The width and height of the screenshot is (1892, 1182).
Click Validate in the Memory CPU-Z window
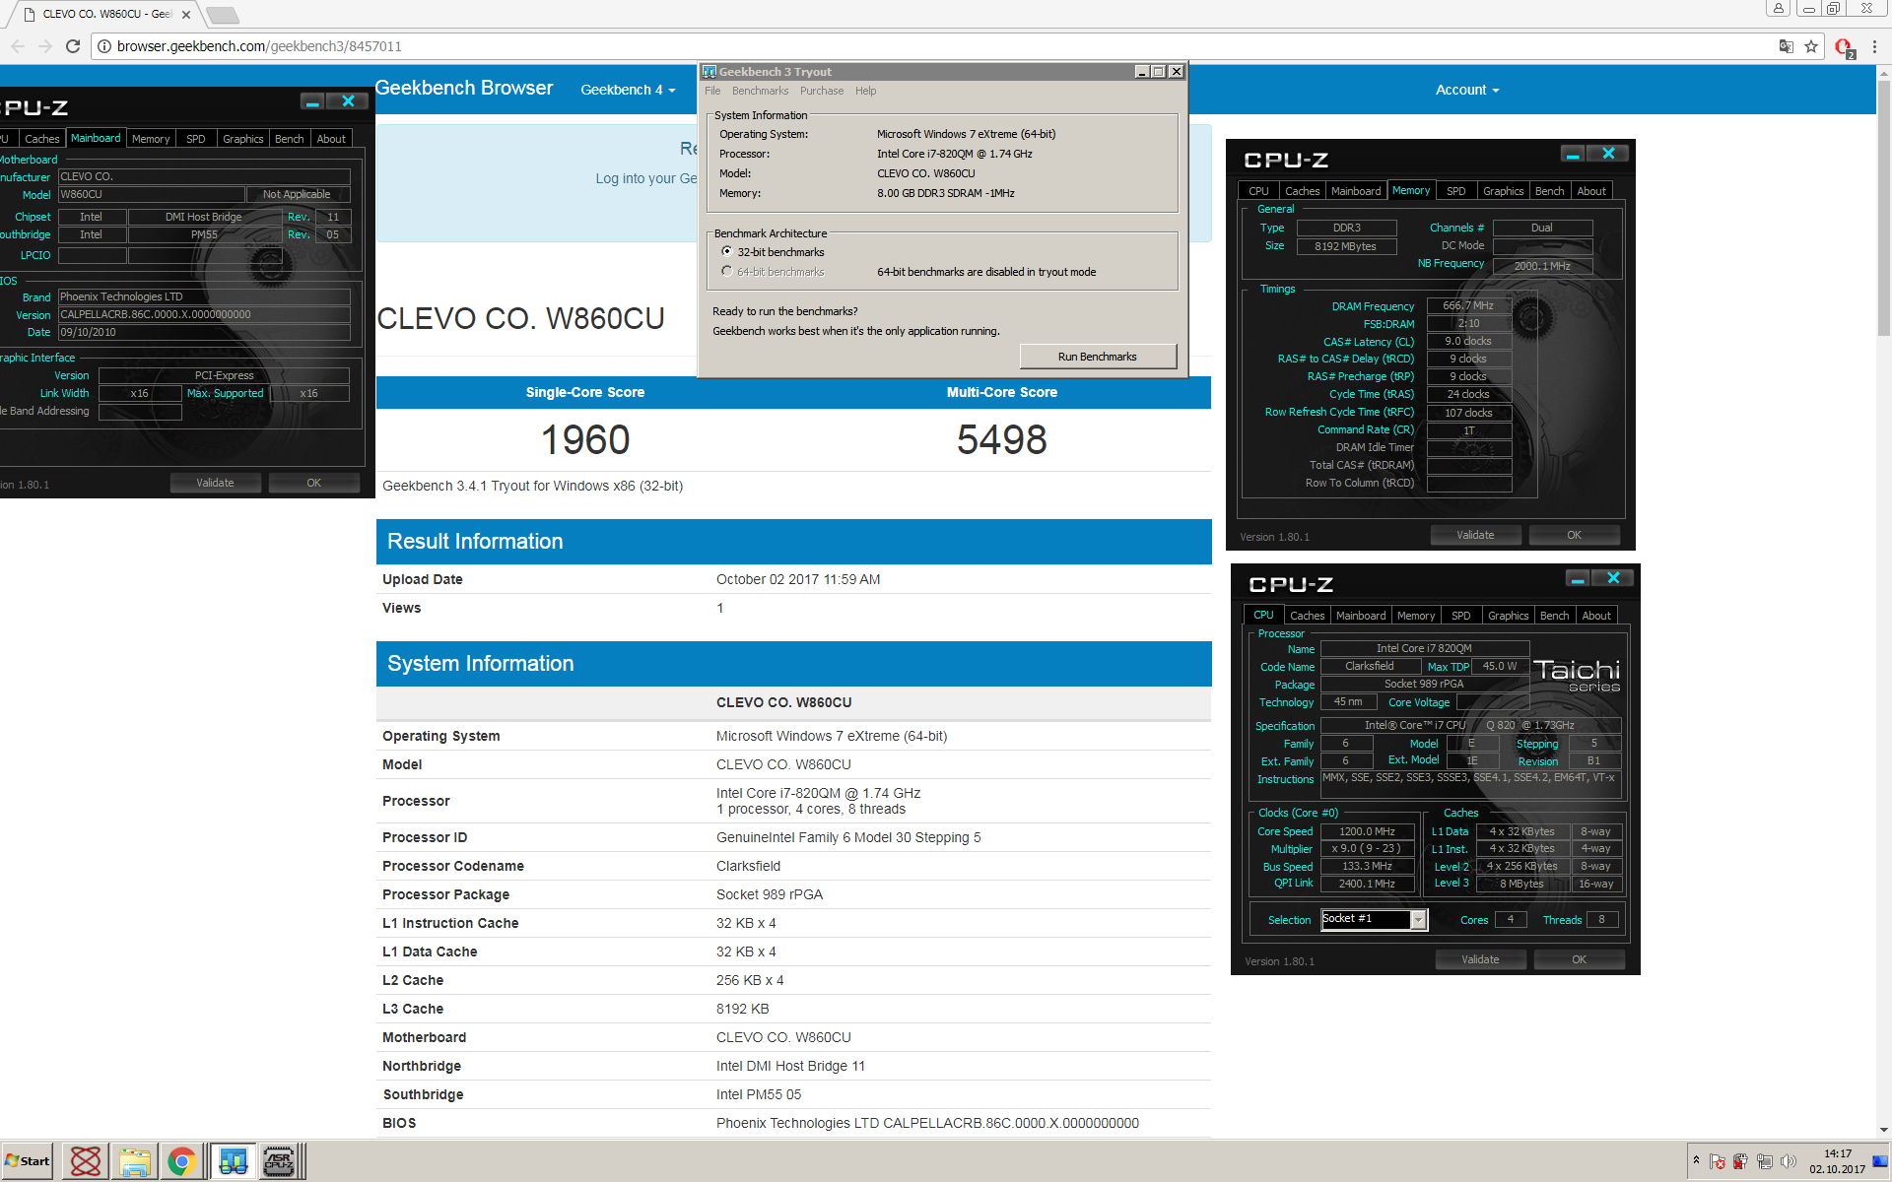point(1475,535)
